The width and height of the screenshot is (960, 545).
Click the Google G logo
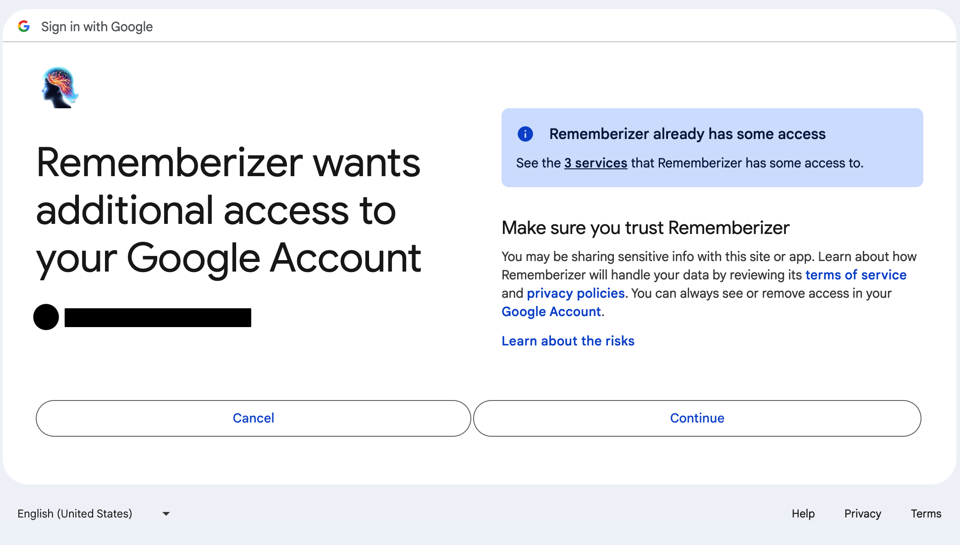tap(24, 26)
